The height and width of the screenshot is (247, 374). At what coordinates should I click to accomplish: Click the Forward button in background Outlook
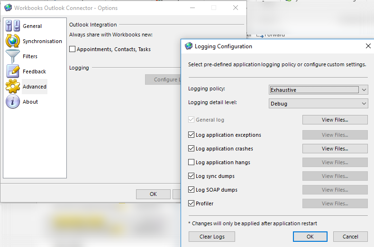click(271, 35)
